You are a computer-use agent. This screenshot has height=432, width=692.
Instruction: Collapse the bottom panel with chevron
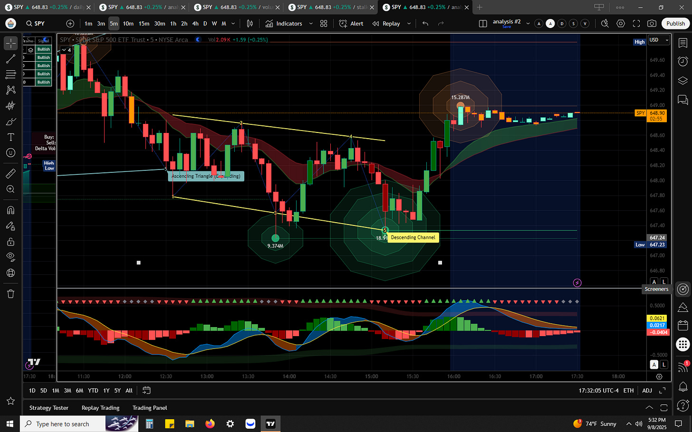pyautogui.click(x=649, y=408)
